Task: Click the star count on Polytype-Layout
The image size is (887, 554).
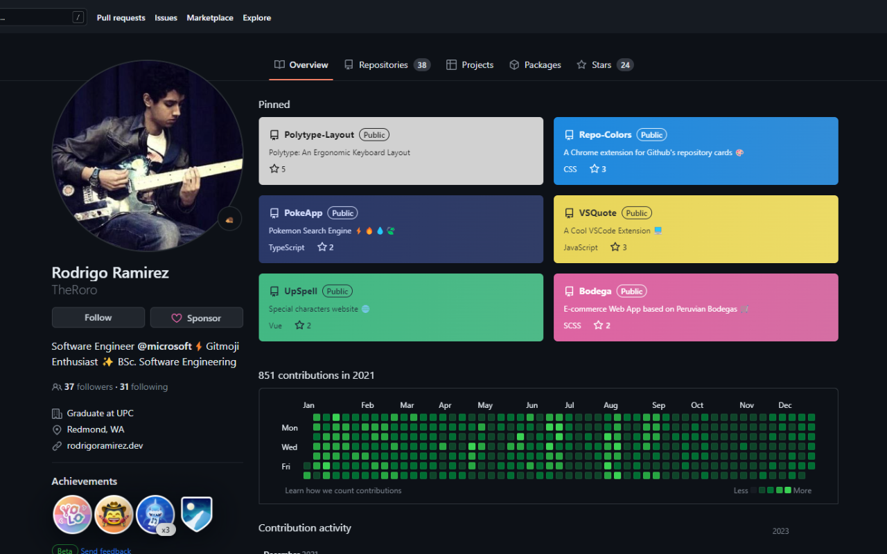Action: 277,169
